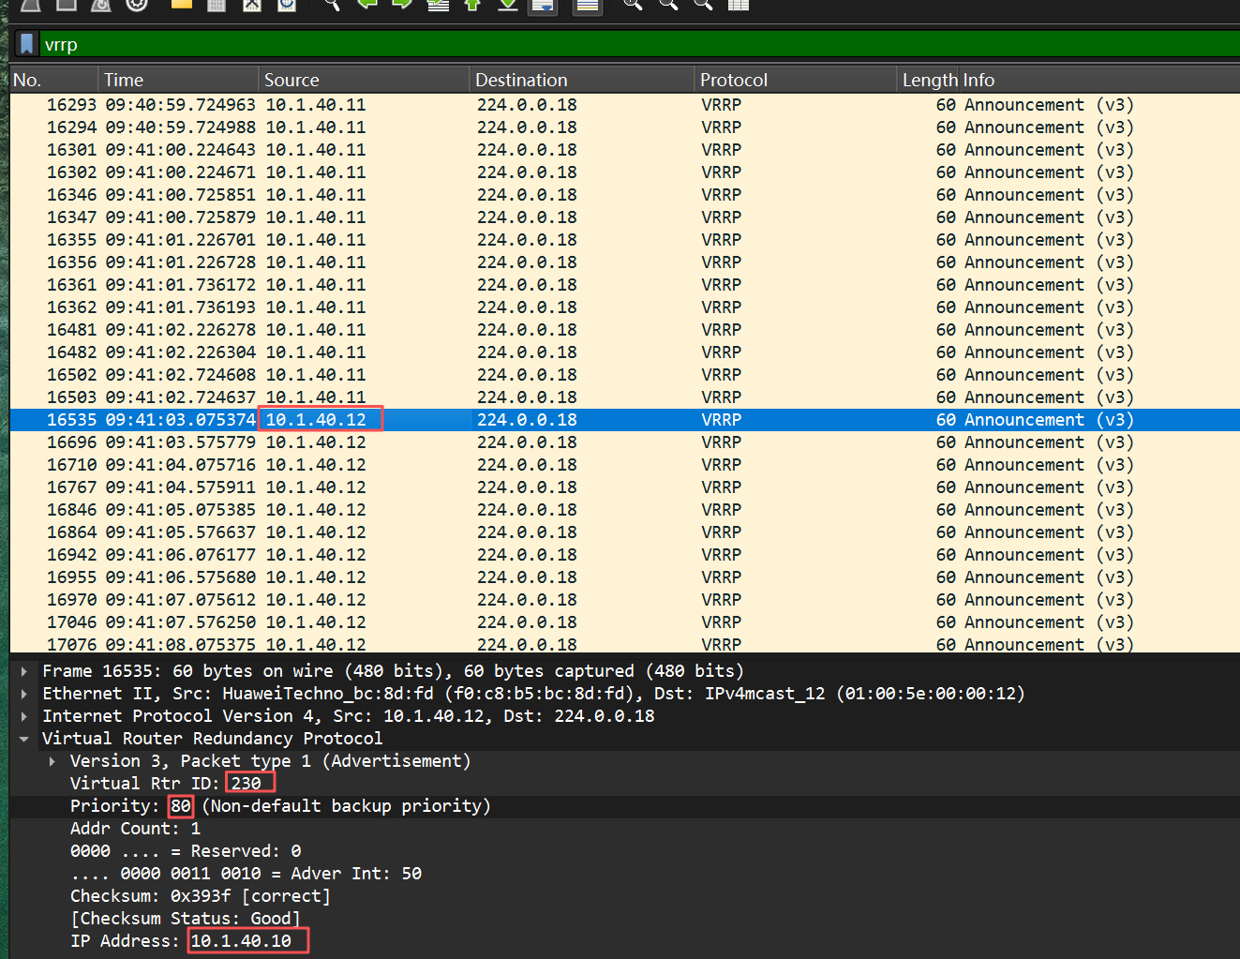Select packet number 16347
Viewport: 1240px width, 959px height.
tap(624, 217)
